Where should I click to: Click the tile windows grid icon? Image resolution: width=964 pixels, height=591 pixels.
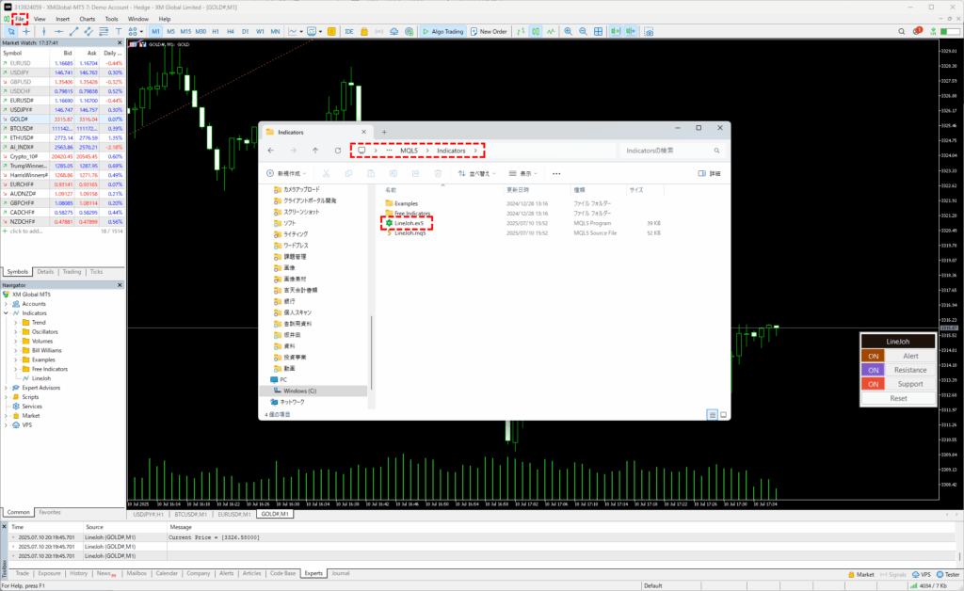598,31
